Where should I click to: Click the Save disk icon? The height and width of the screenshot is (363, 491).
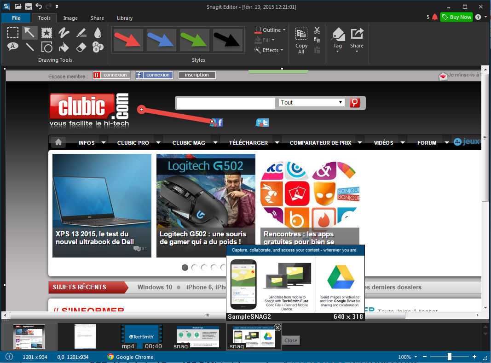coord(29,6)
